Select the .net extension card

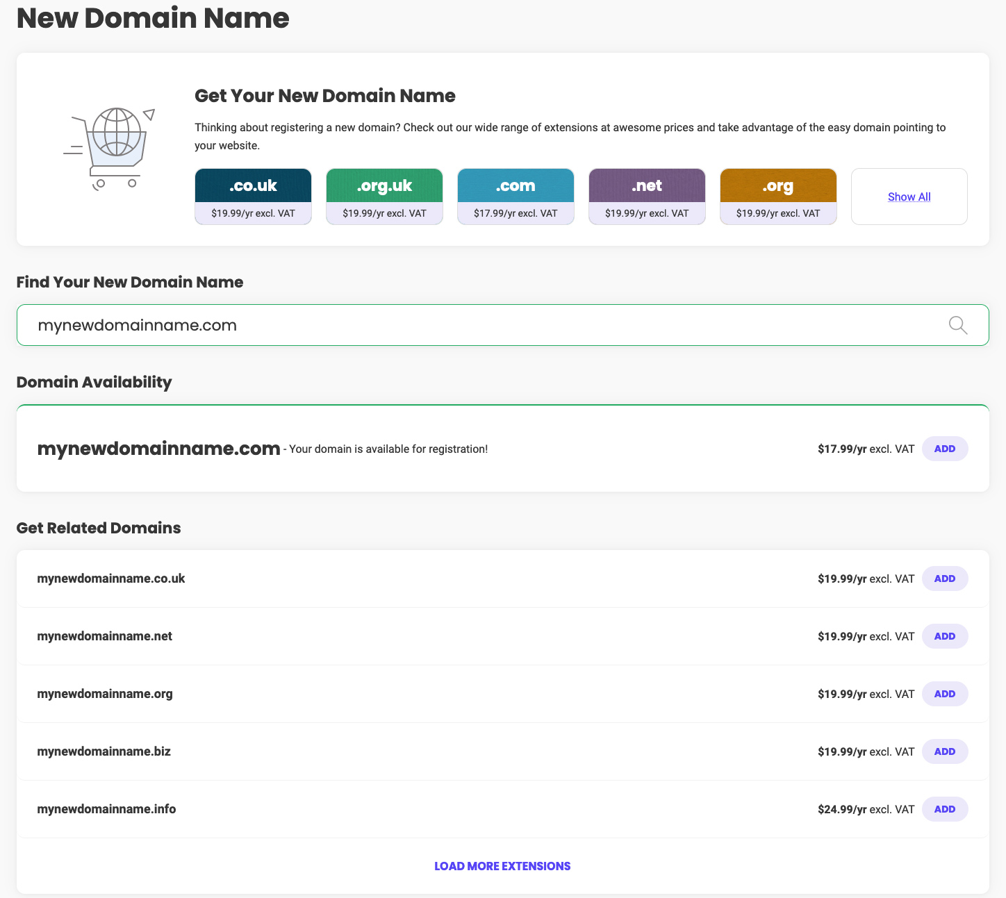[x=647, y=197]
